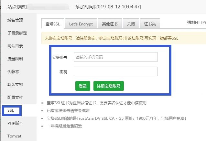Choose Tomcat in the sidebar

[14, 136]
